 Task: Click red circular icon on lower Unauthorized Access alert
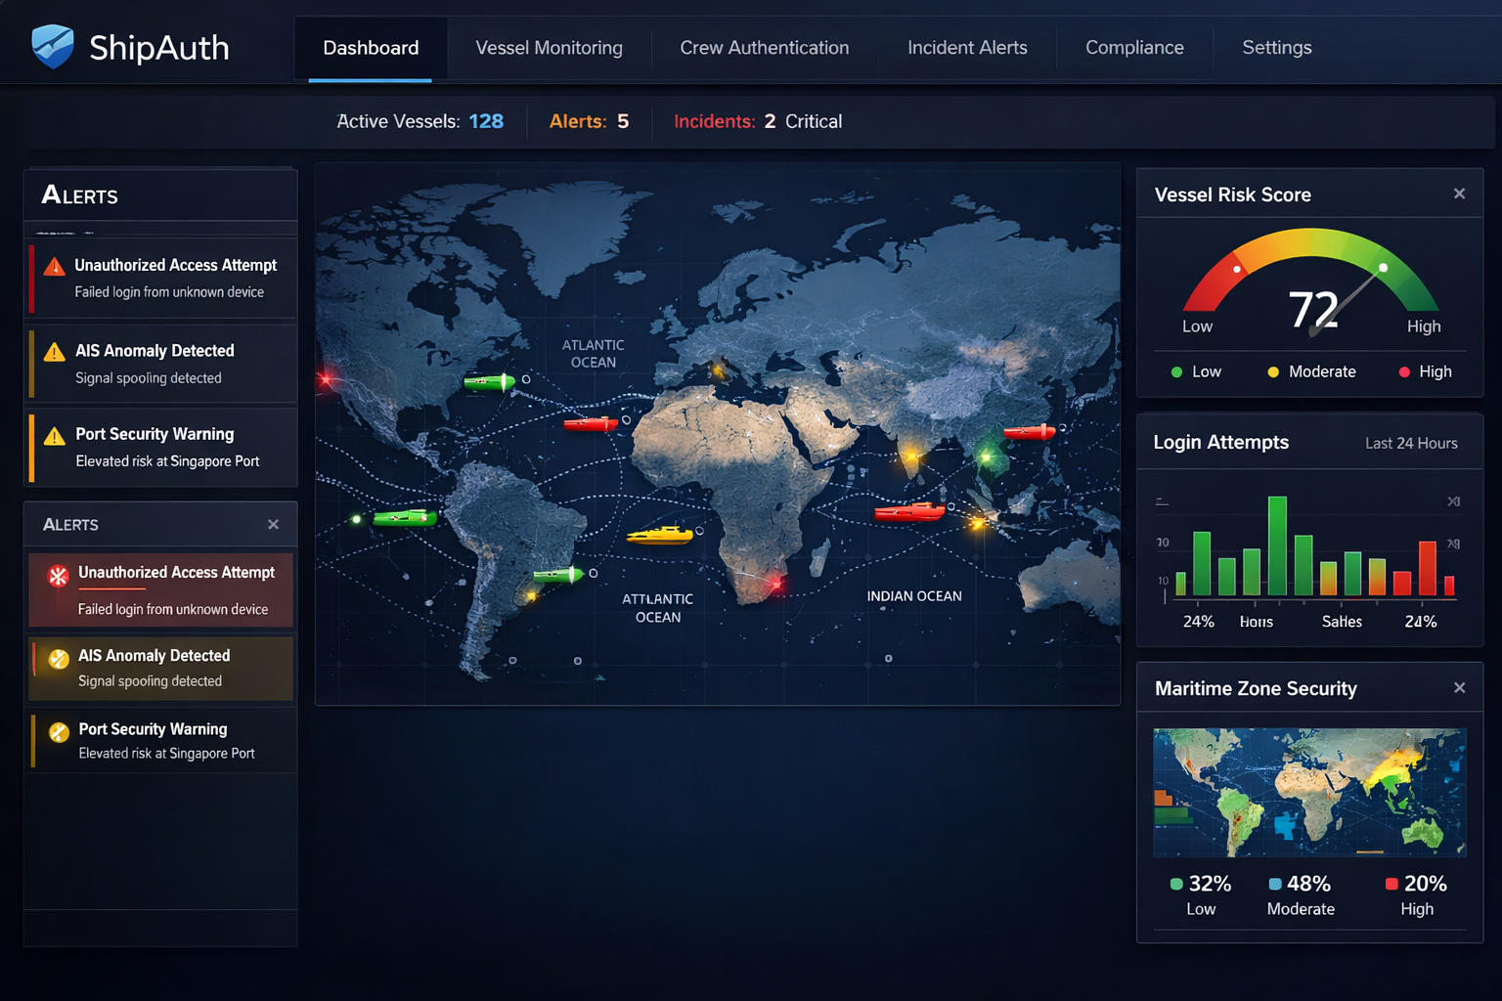pyautogui.click(x=59, y=576)
